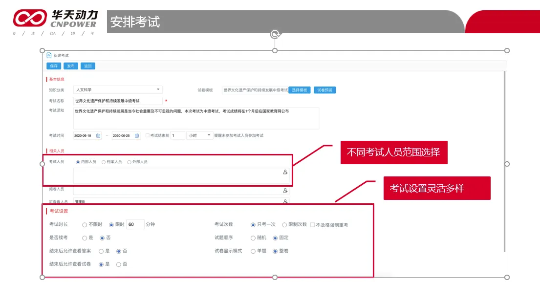Click the rotate handle above the image
The height and width of the screenshot is (282, 540).
[x=275, y=34]
